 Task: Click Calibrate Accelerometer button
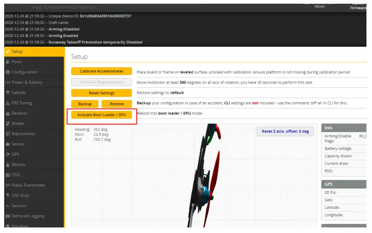[101, 71]
